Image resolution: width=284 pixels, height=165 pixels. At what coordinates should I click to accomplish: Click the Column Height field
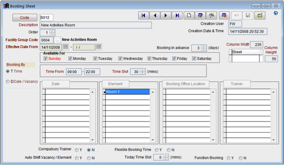pyautogui.click(x=271, y=59)
